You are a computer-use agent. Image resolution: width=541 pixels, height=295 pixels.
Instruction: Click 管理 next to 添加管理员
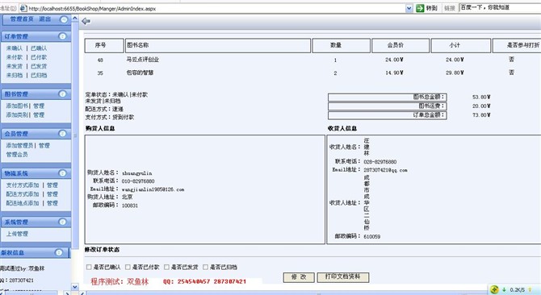[44, 146]
